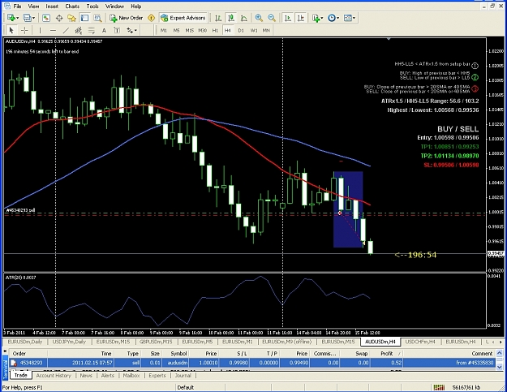
Task: Toggle the Terminal panel icon
Action: point(84,18)
